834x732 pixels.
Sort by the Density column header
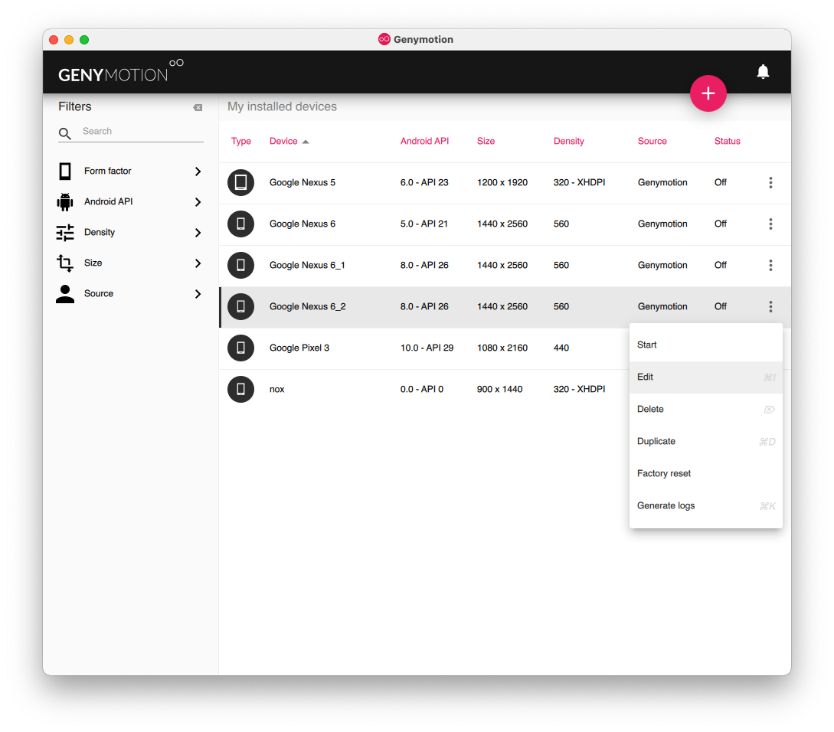pos(568,141)
